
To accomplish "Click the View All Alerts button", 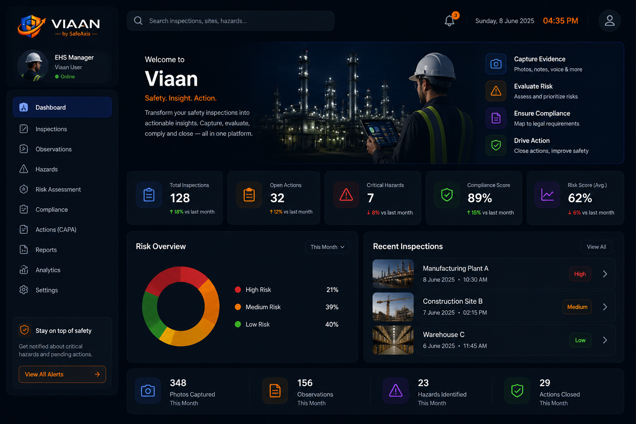I will [62, 374].
